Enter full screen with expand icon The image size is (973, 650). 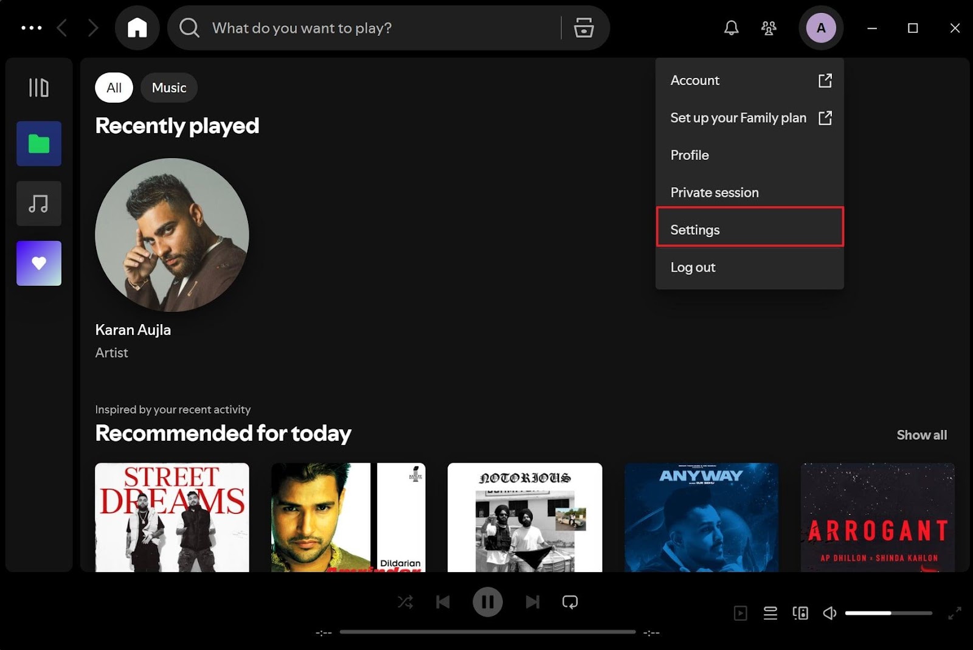955,613
